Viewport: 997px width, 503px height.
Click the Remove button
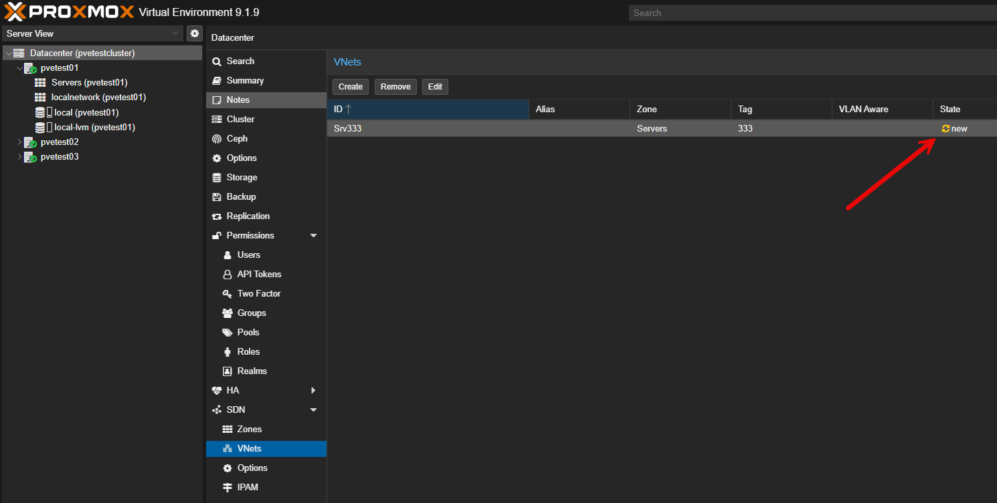tap(395, 87)
